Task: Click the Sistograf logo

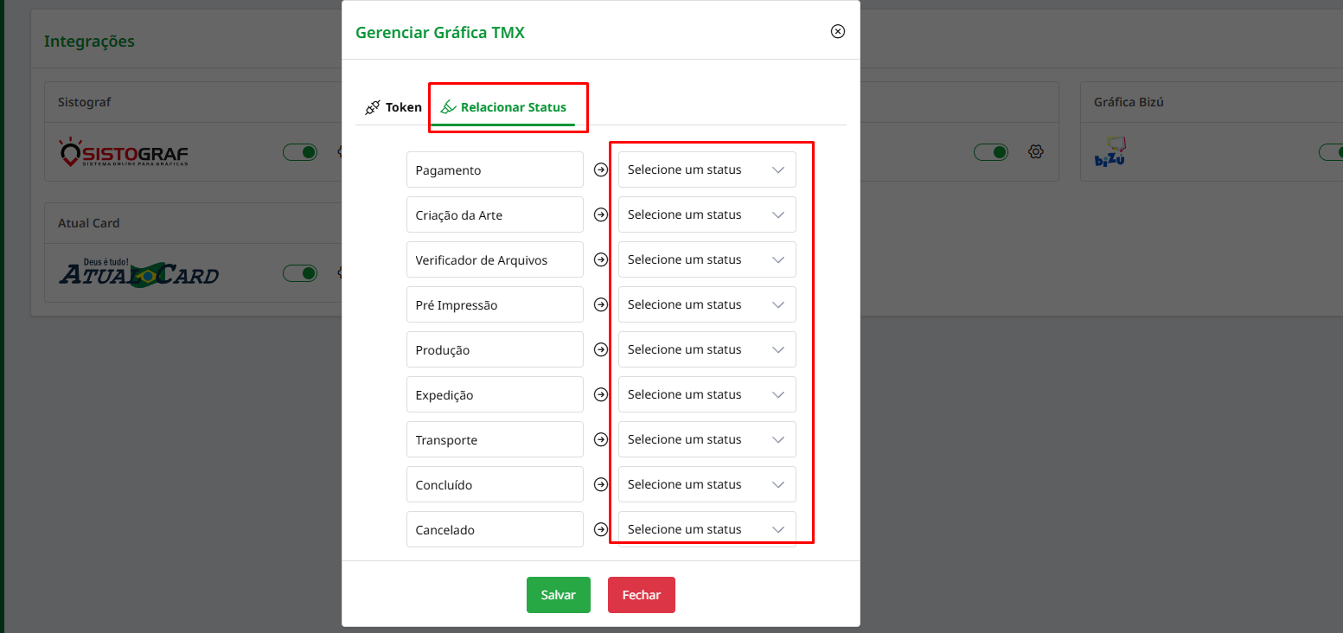Action: click(124, 152)
